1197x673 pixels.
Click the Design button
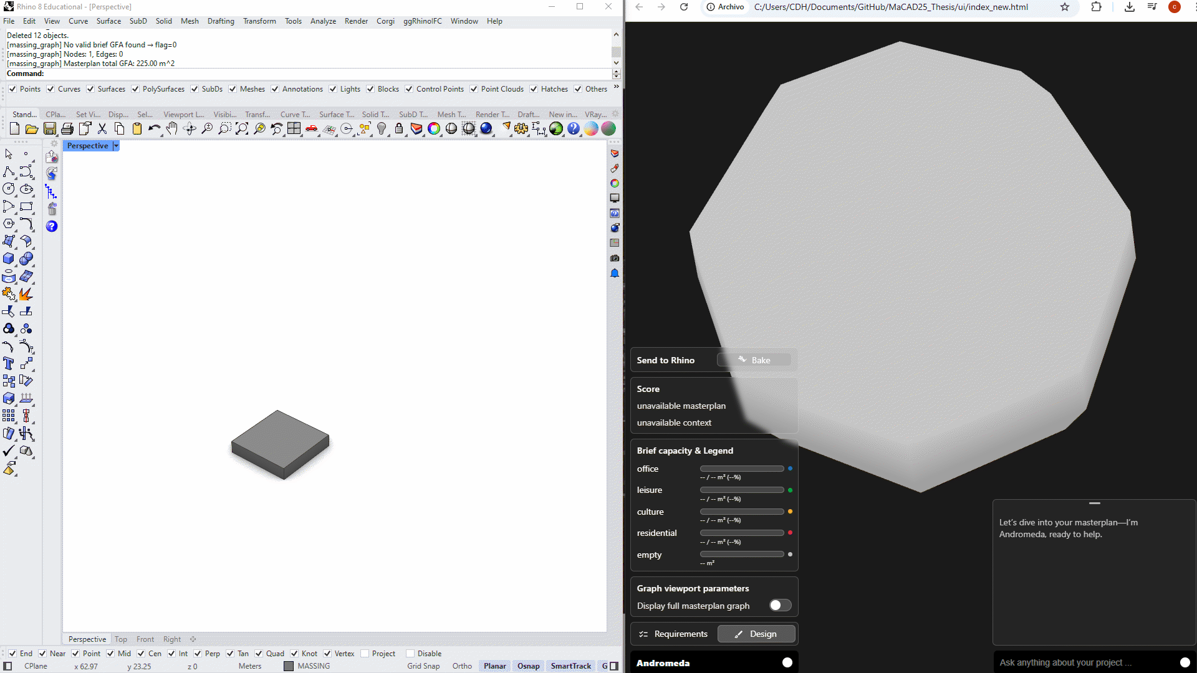[x=756, y=634]
